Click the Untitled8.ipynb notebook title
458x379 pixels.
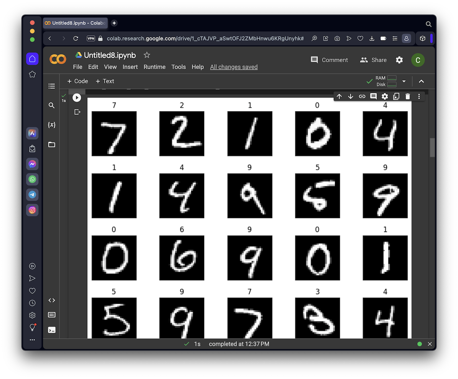[110, 55]
